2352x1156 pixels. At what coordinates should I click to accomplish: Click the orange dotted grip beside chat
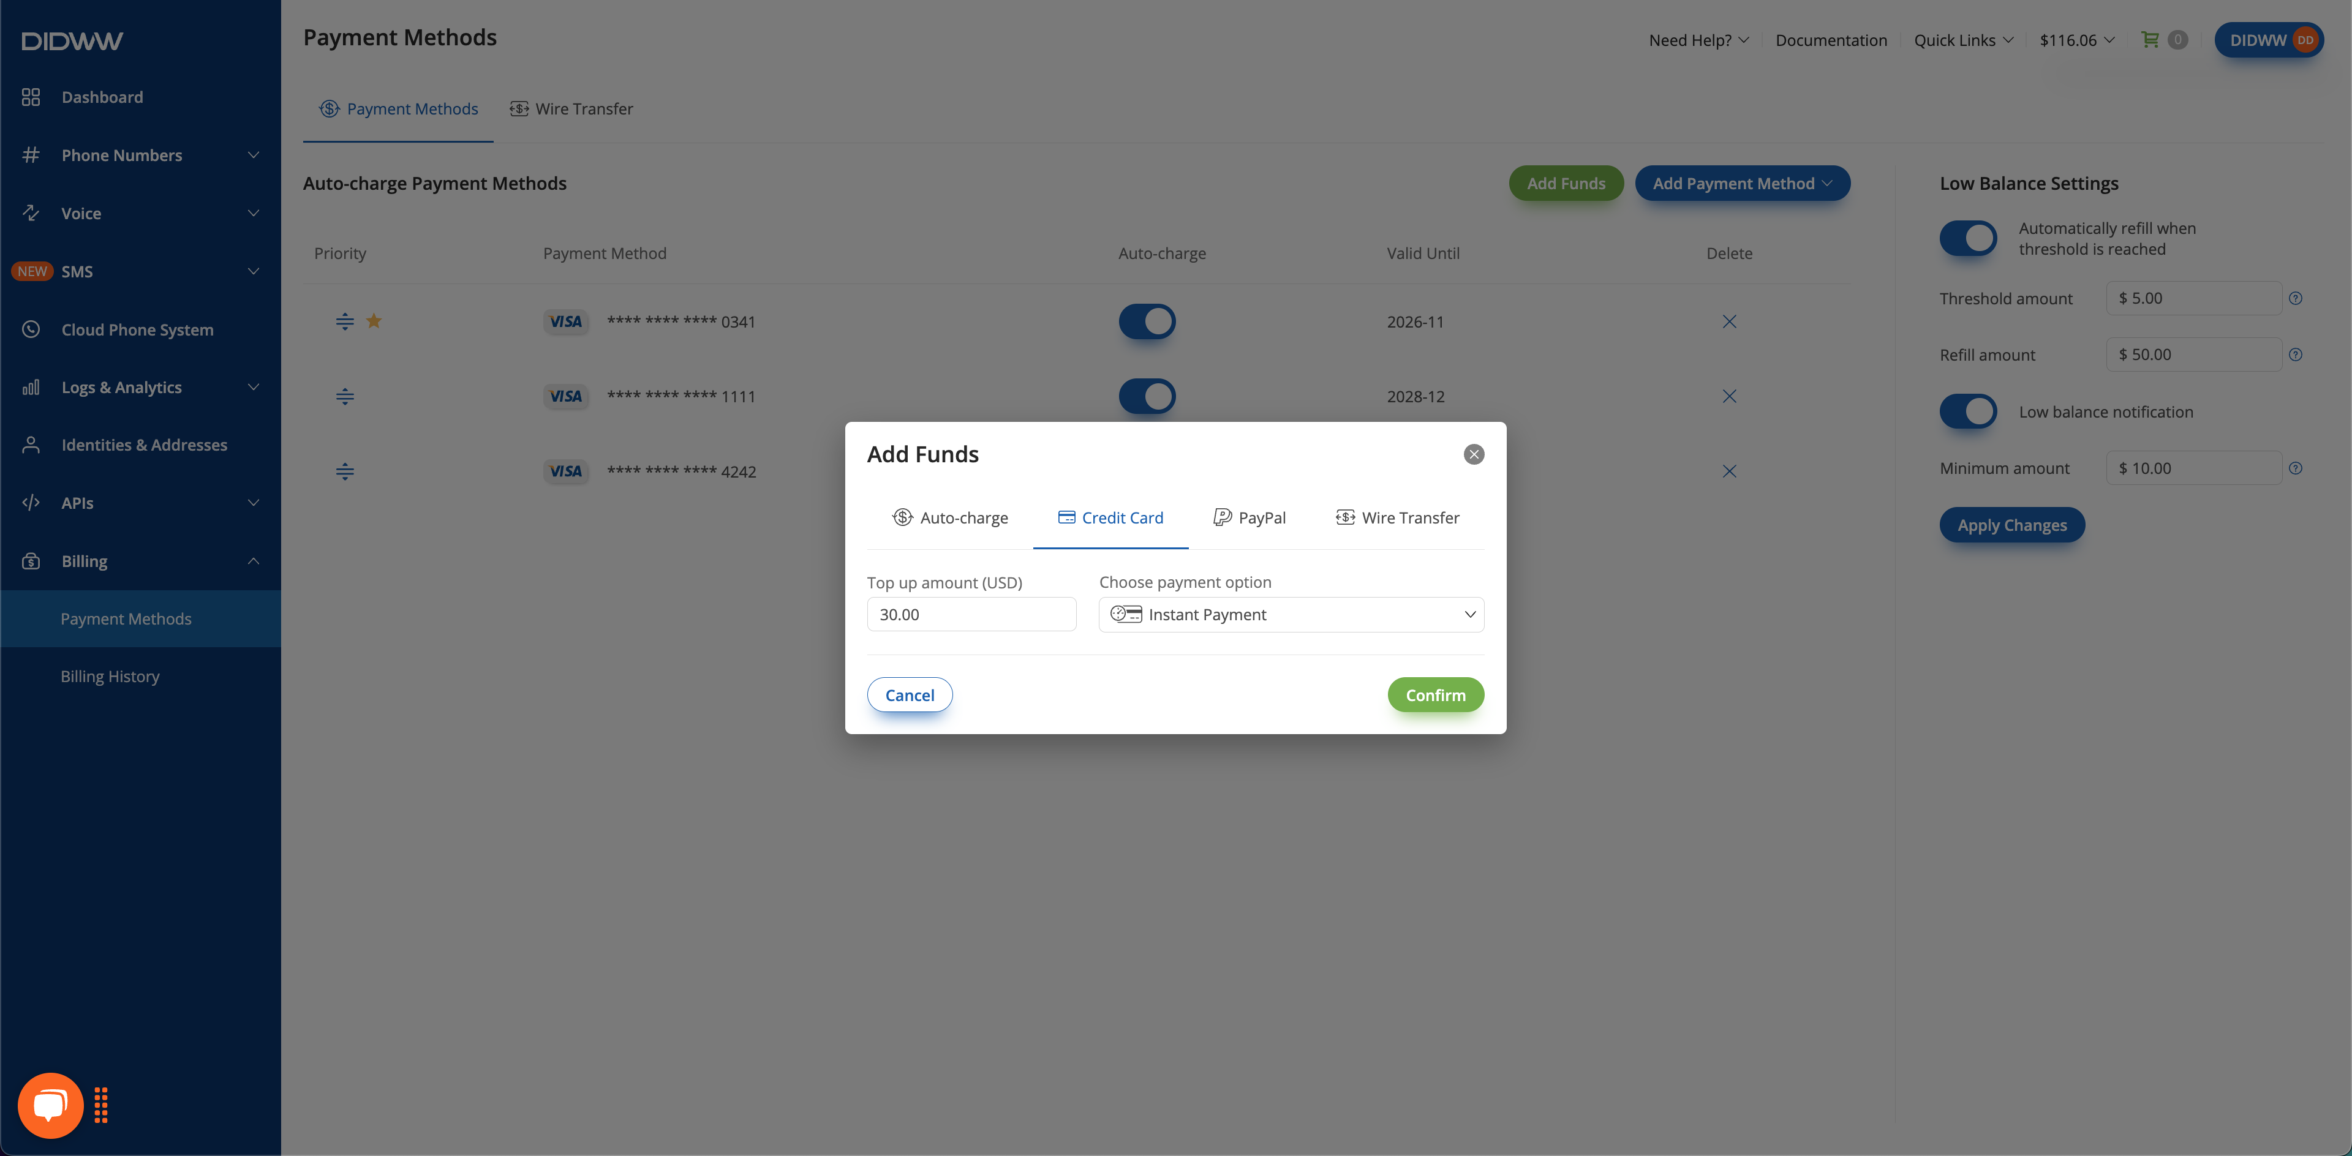pos(101,1105)
